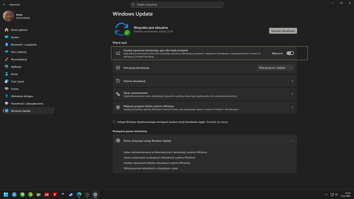Viewport: 354px width, 199px height.
Task: Click the Powiązana pomoc techniczna heading
Action: tap(130, 131)
